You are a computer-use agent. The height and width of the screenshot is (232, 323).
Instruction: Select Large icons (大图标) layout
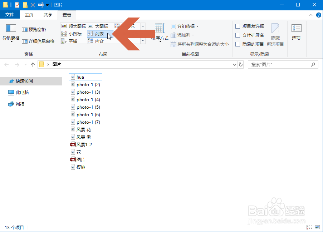tap(98, 26)
